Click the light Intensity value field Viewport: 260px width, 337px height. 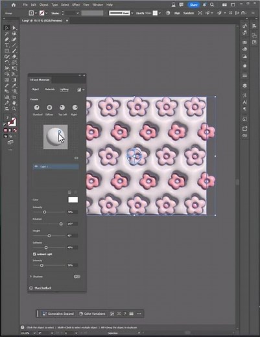pos(72,212)
